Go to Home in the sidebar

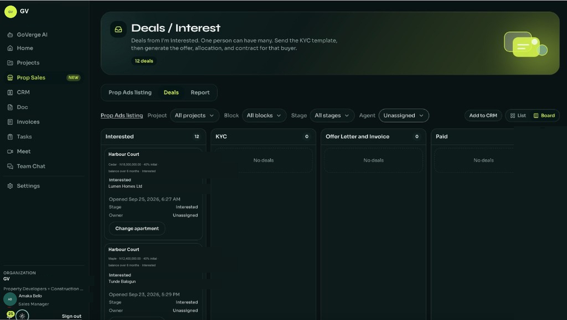25,48
